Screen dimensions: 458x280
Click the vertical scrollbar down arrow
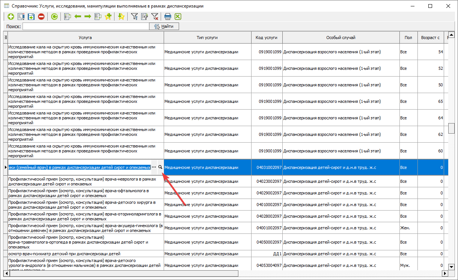coord(452,267)
